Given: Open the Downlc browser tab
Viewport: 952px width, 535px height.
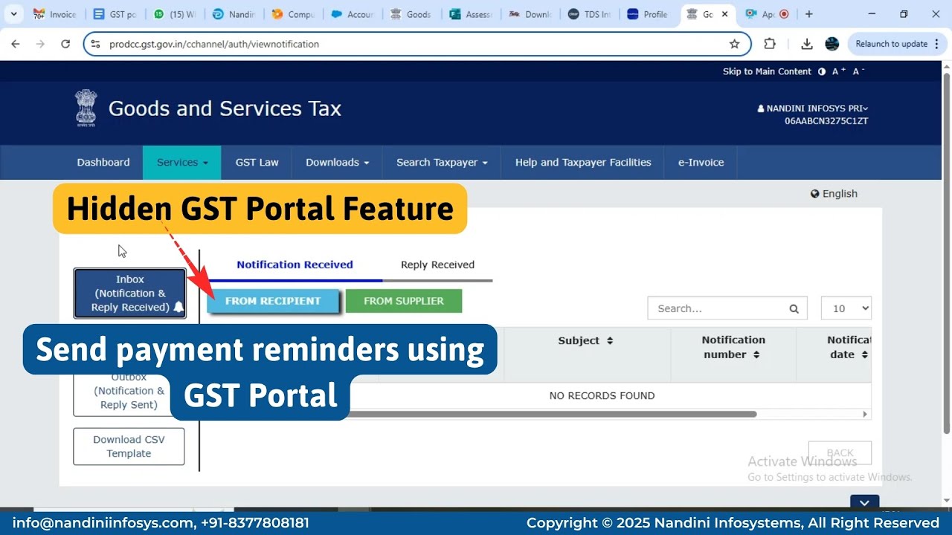Looking at the screenshot, I should (530, 14).
